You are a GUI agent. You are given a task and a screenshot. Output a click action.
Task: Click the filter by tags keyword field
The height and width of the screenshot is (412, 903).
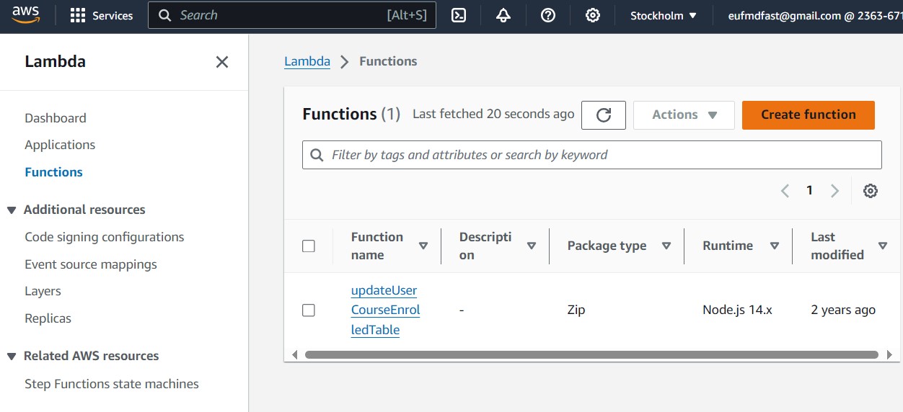click(592, 155)
